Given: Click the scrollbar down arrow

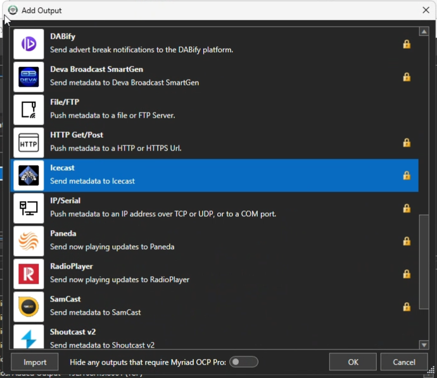Looking at the screenshot, I should (x=424, y=345).
